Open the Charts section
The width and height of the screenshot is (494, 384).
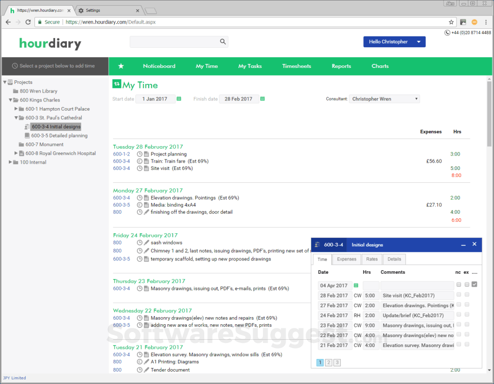click(x=380, y=66)
